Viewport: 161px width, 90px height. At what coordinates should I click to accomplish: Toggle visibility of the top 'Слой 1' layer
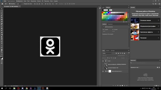click(x=103, y=61)
